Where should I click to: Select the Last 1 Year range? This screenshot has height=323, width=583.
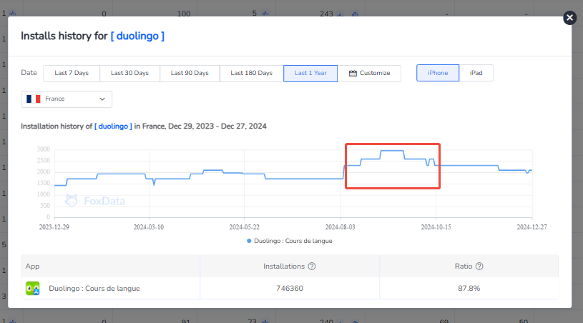310,73
